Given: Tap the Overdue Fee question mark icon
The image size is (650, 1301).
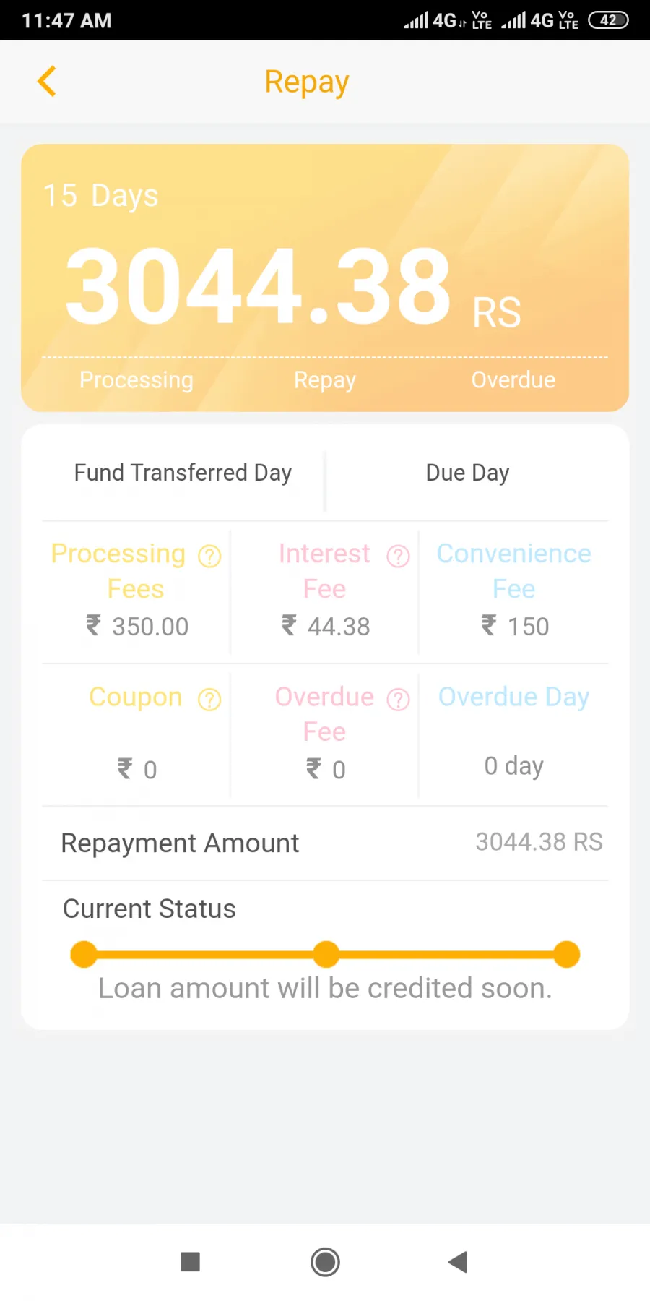Looking at the screenshot, I should click(x=398, y=699).
